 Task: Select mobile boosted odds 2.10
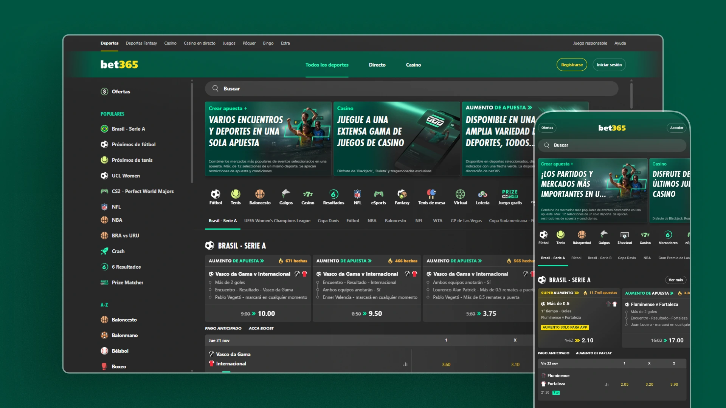pyautogui.click(x=579, y=340)
